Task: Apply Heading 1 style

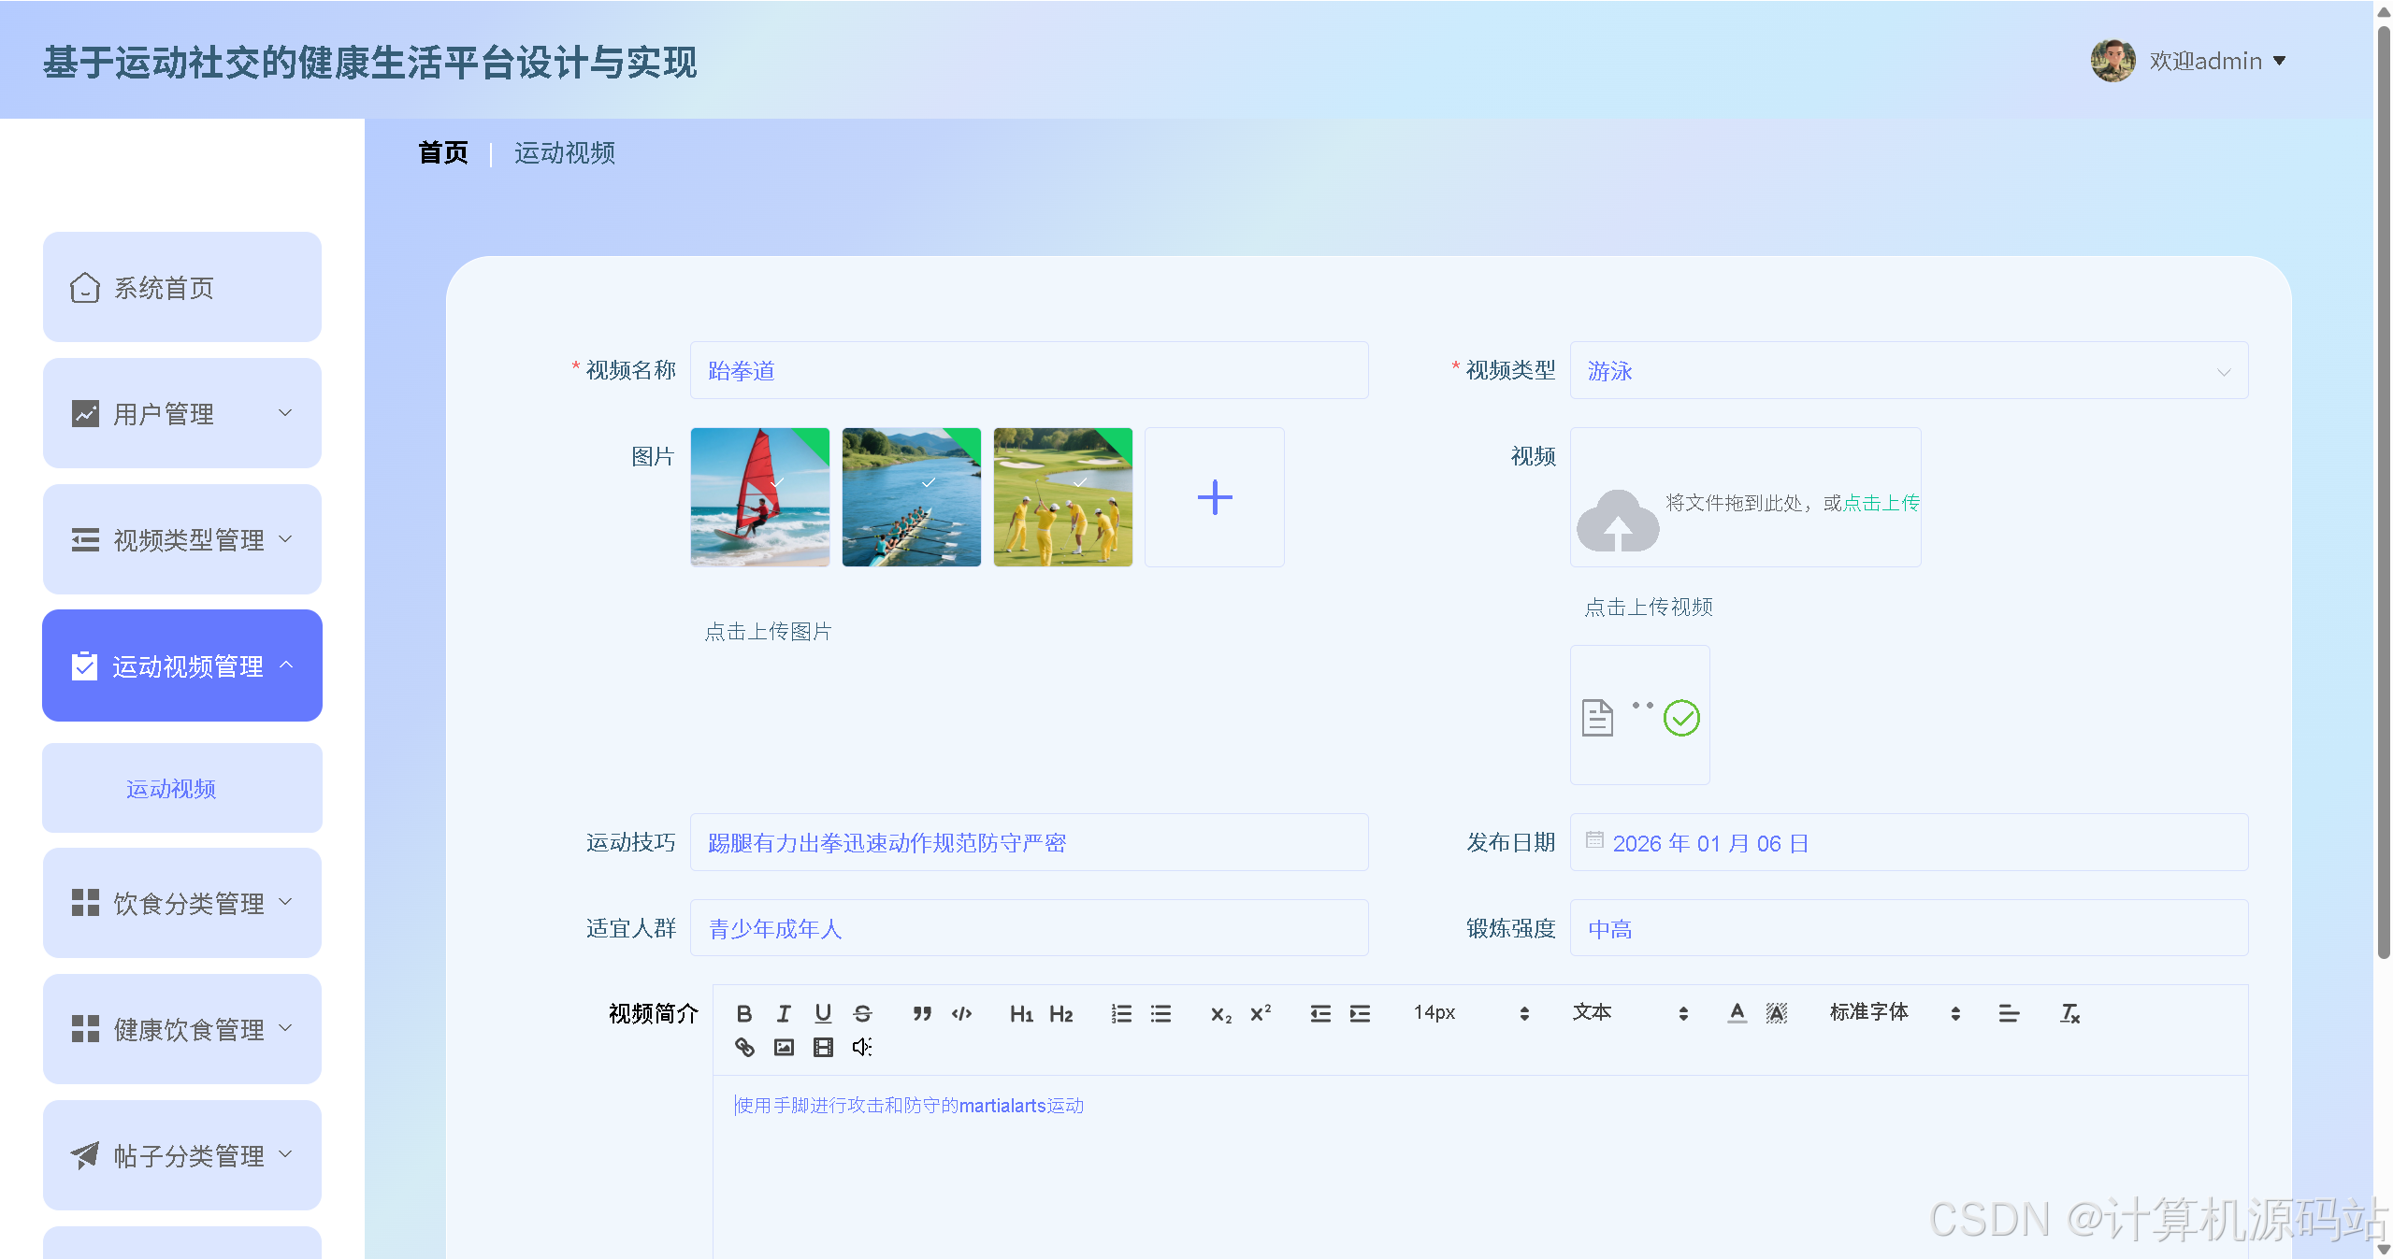Action: coord(1021,1013)
